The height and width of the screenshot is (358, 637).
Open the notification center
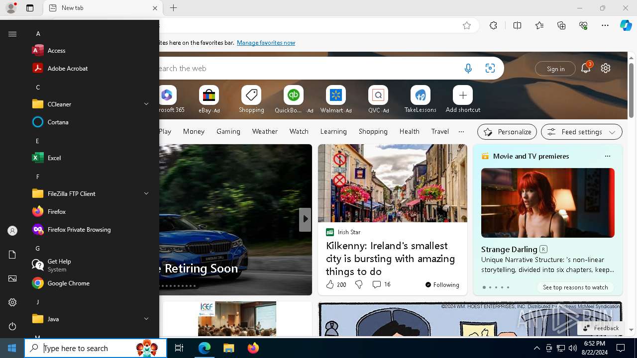coord(621,348)
